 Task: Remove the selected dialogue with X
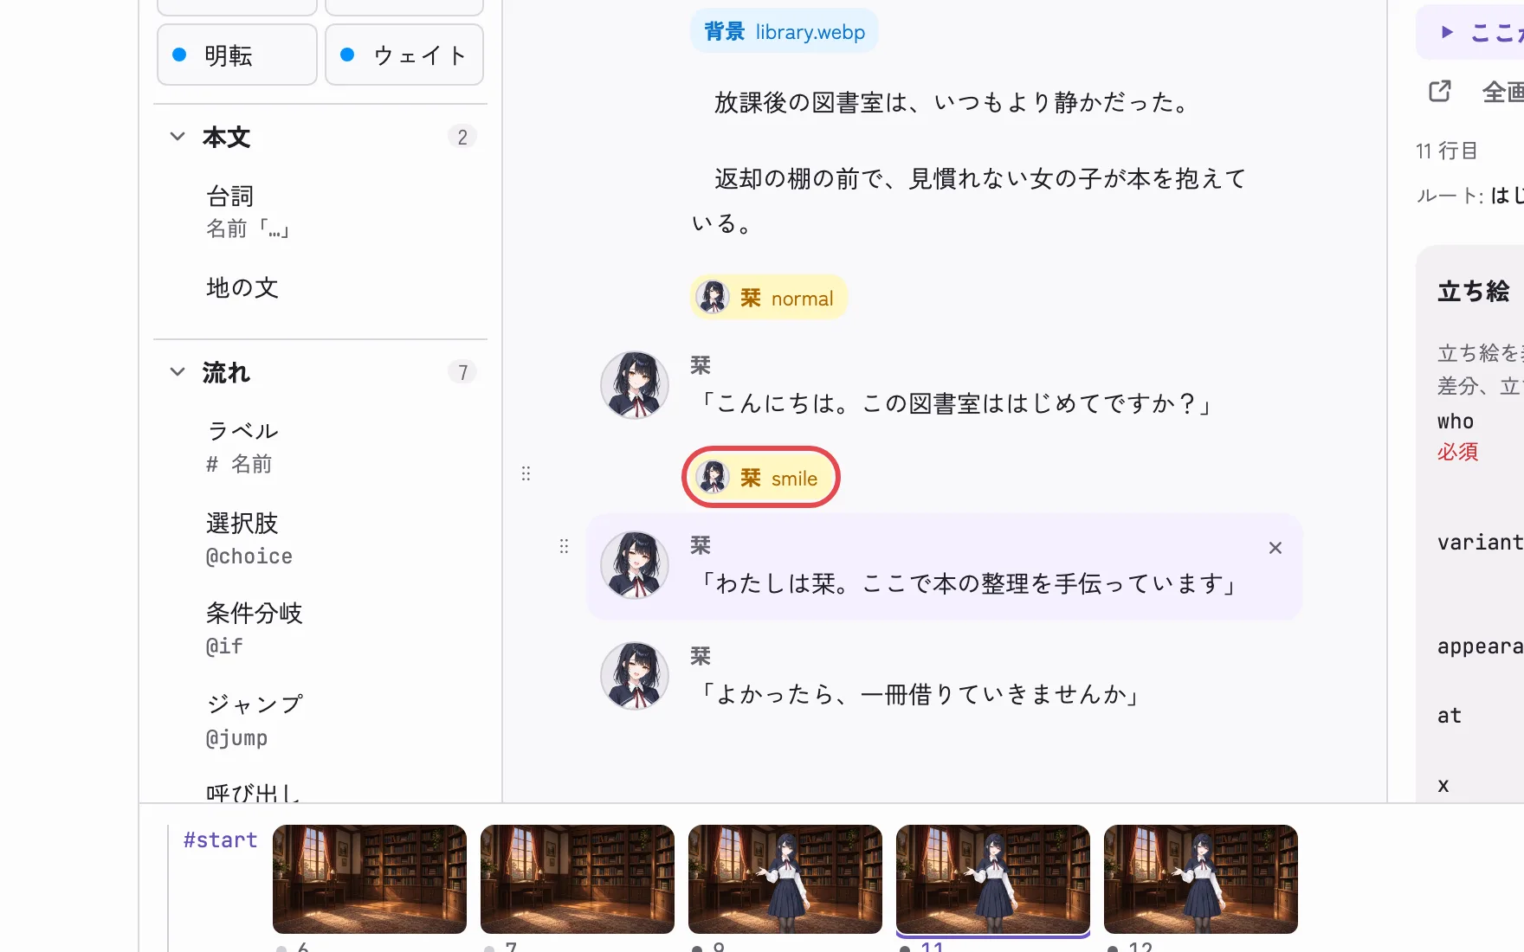point(1275,548)
